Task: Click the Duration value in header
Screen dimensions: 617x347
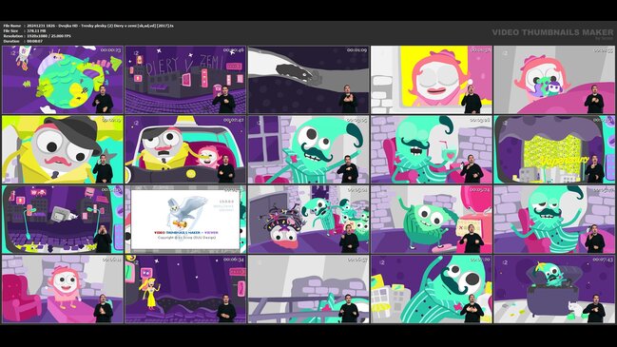Action: point(35,41)
